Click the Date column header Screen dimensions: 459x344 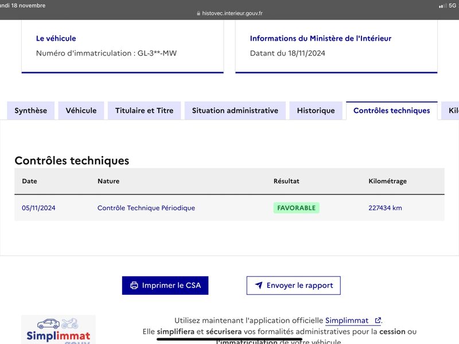pos(30,181)
